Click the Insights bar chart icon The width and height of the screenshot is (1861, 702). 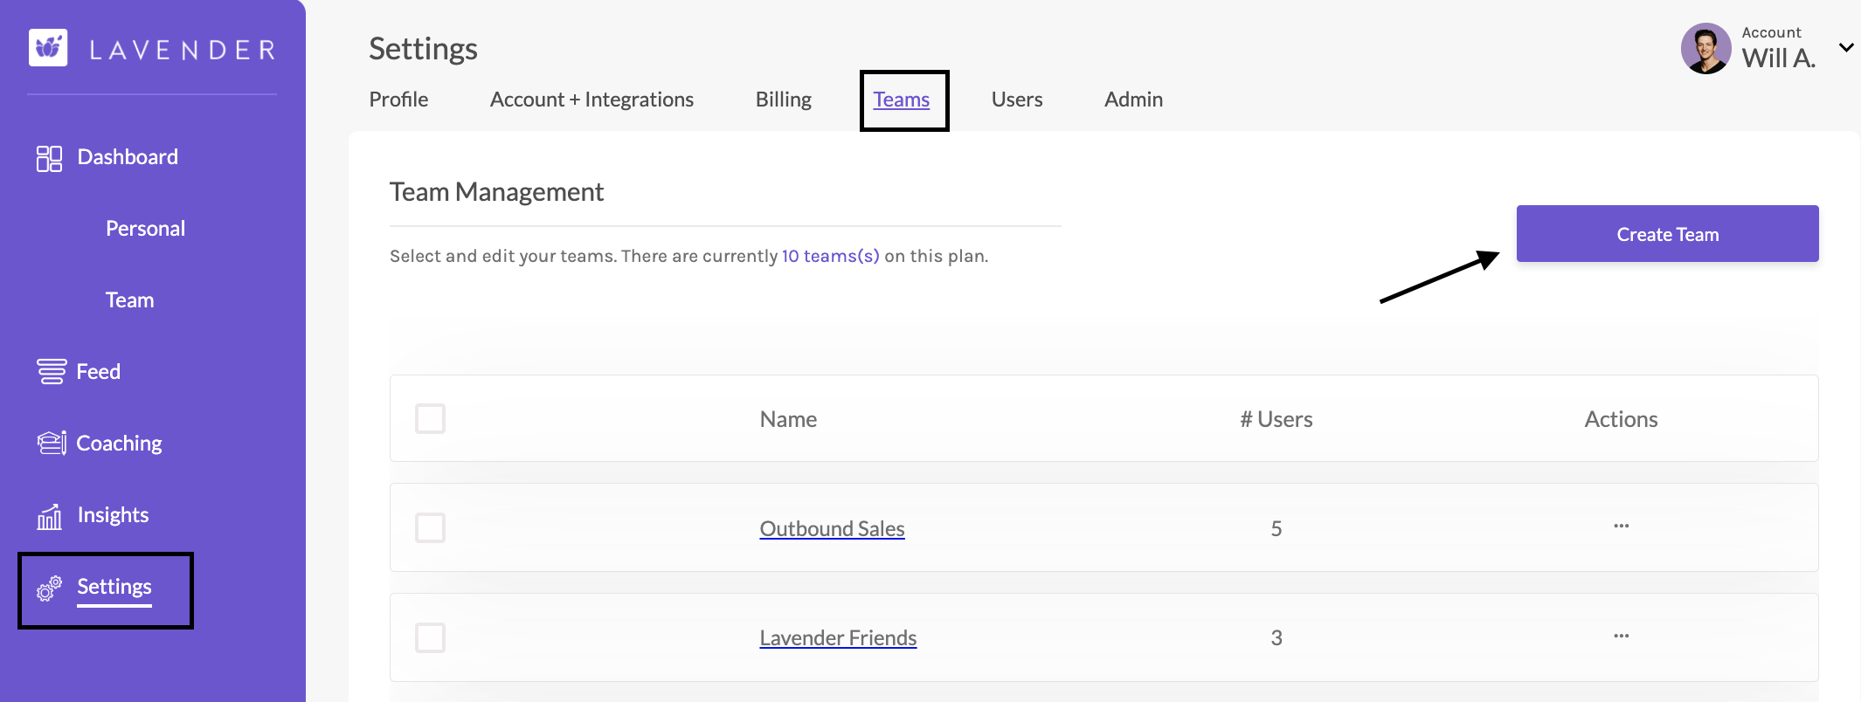tap(50, 516)
